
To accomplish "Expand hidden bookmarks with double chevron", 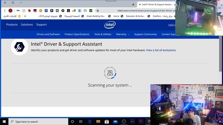I will point(25,16).
